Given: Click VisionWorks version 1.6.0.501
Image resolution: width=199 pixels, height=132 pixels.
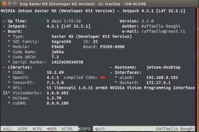Looking at the screenshot, I should [x=58, y=93].
